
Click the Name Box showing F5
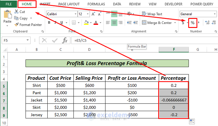pyautogui.click(x=14, y=40)
